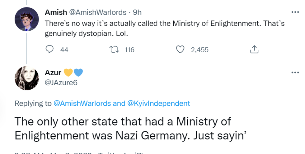Like Amish's tweet with heart icon
This screenshot has width=305, height=154.
(180, 50)
